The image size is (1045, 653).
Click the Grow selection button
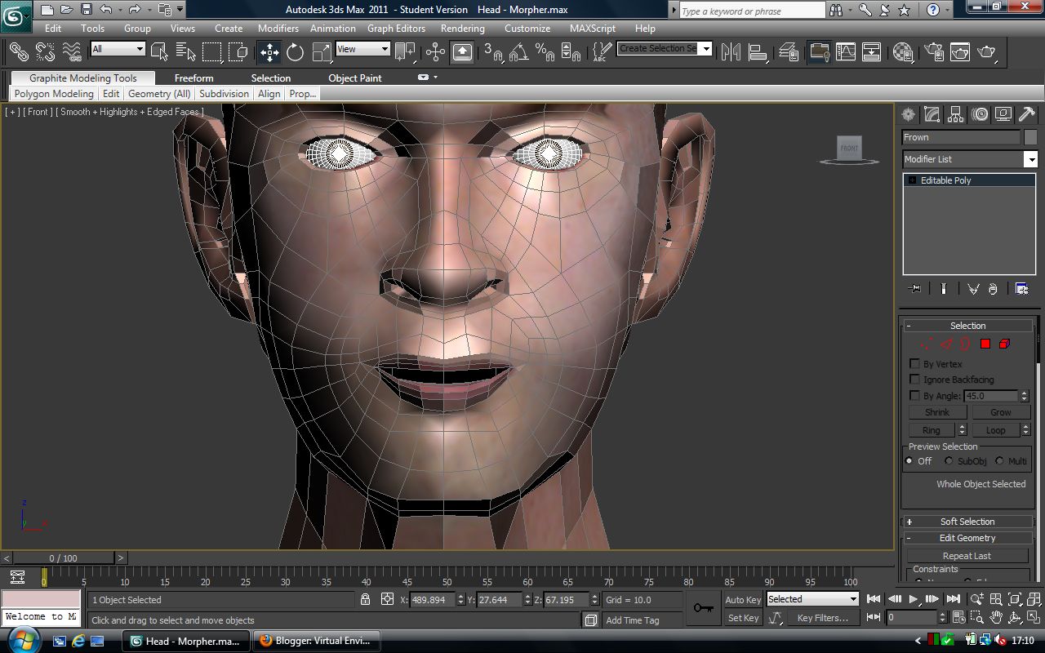pos(1000,412)
